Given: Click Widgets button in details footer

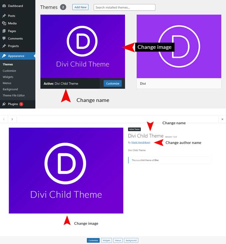Looking at the screenshot, I should click(x=106, y=240).
